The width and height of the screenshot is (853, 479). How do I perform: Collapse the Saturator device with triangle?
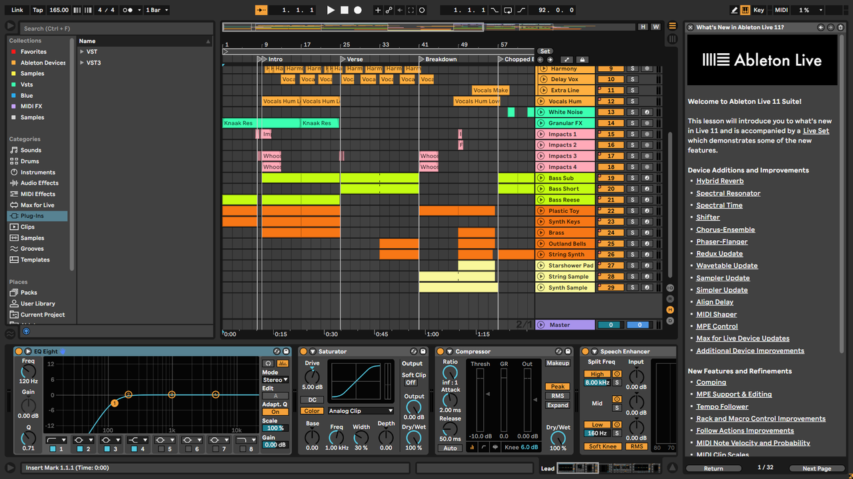[x=313, y=351]
